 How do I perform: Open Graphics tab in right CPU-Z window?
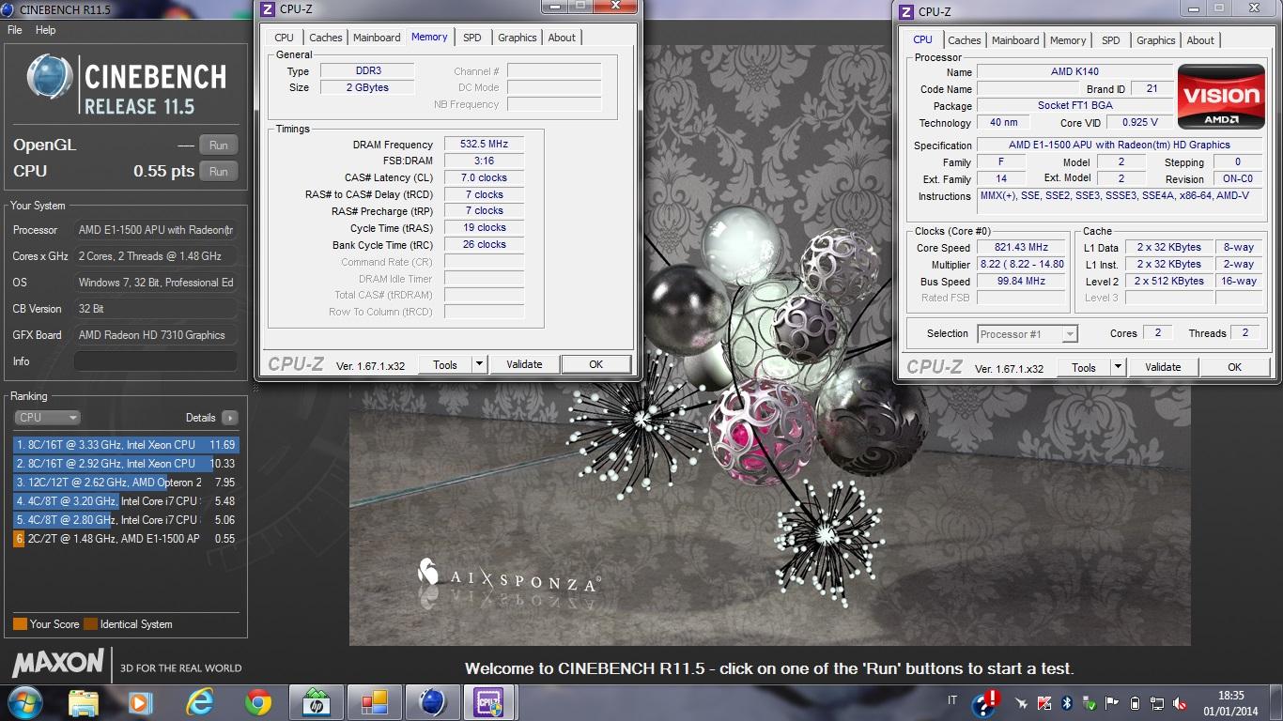(x=1156, y=40)
